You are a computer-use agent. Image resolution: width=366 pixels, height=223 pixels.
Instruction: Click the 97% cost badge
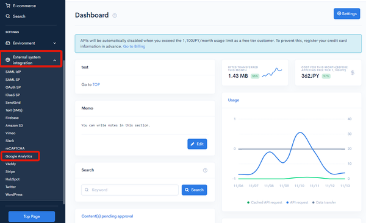[x=326, y=76]
